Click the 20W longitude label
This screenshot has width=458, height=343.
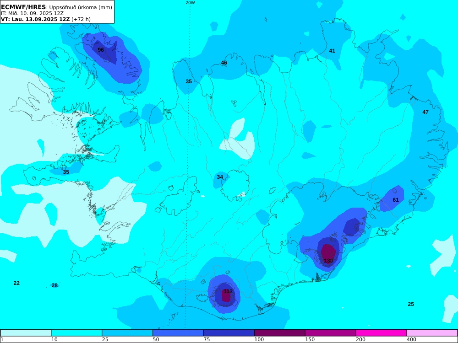pos(190,3)
